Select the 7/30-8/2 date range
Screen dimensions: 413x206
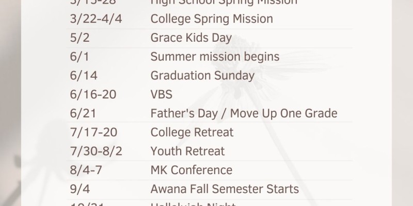tap(96, 151)
